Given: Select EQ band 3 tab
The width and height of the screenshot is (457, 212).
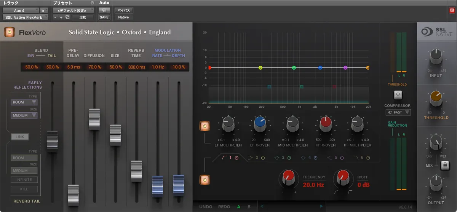Looking at the screenshot, I should tap(279, 158).
